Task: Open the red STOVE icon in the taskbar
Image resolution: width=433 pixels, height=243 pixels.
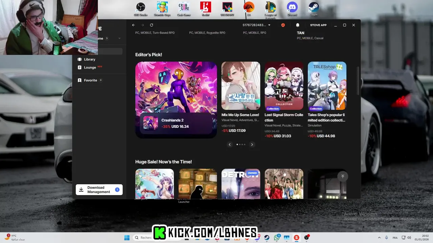Action: point(296,238)
